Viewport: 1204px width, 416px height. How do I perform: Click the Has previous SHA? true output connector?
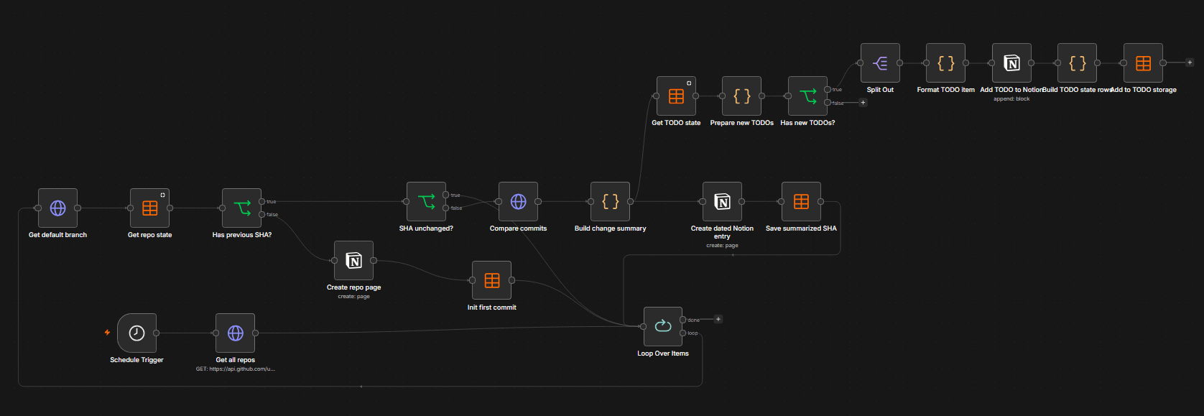click(x=262, y=201)
